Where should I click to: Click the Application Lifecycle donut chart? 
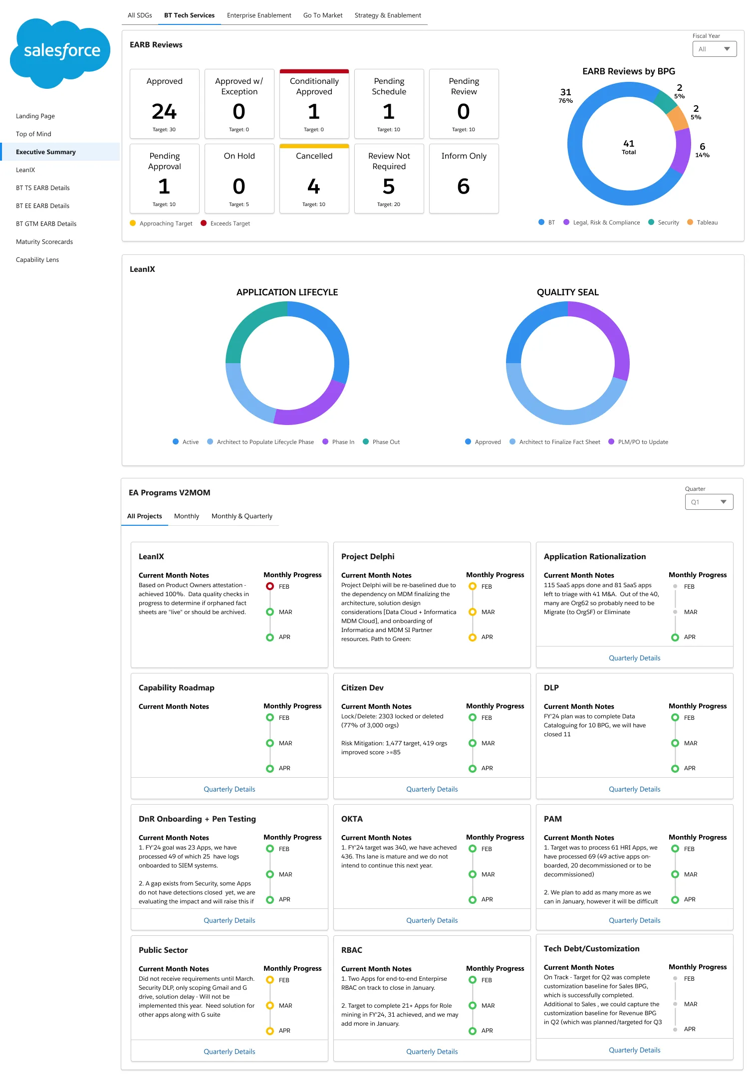coord(287,363)
